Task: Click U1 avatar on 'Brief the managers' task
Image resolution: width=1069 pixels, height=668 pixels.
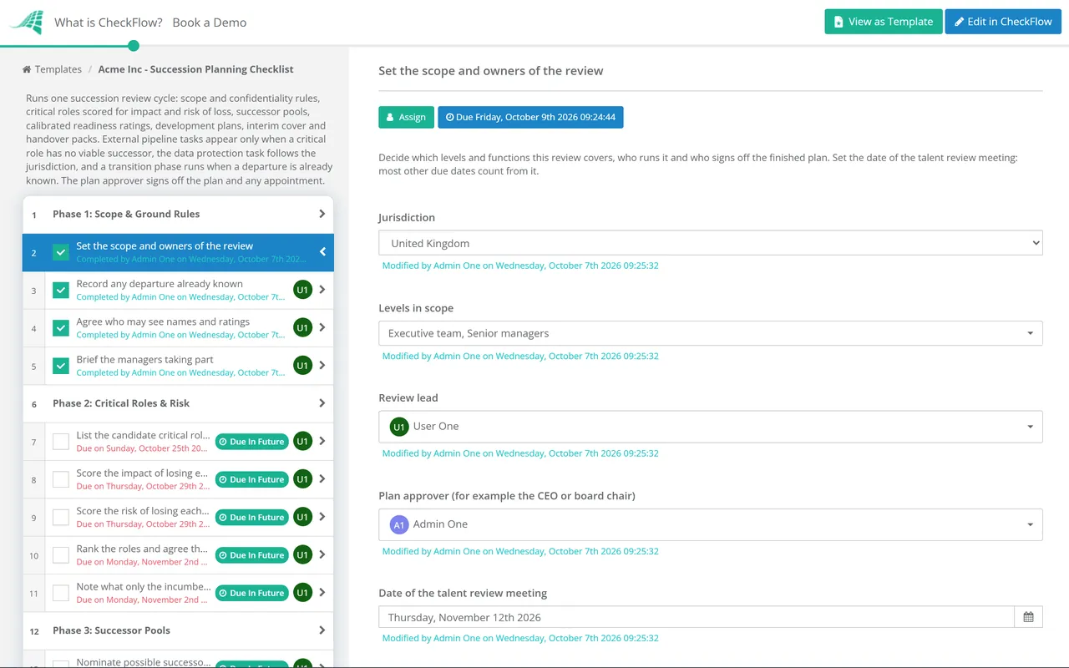Action: click(302, 366)
